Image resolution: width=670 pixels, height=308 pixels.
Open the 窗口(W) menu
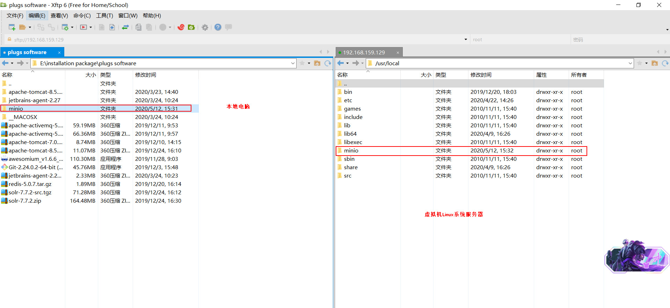128,15
